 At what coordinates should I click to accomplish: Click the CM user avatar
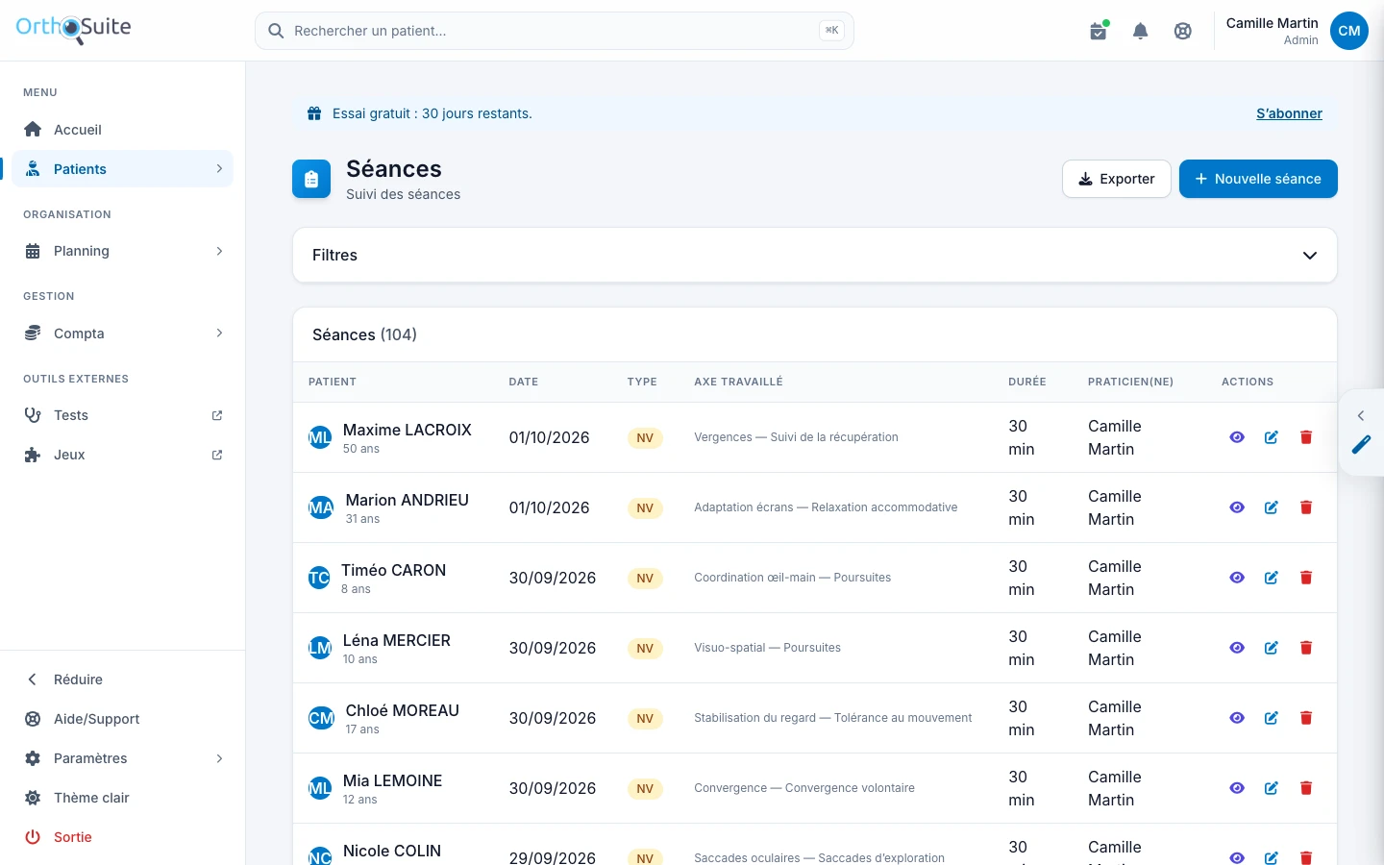point(1349,31)
